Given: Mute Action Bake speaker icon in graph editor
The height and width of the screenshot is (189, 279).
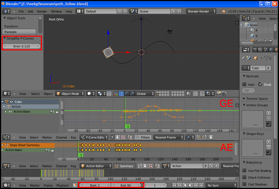Looking at the screenshot, I should pyautogui.click(x=52, y=111).
